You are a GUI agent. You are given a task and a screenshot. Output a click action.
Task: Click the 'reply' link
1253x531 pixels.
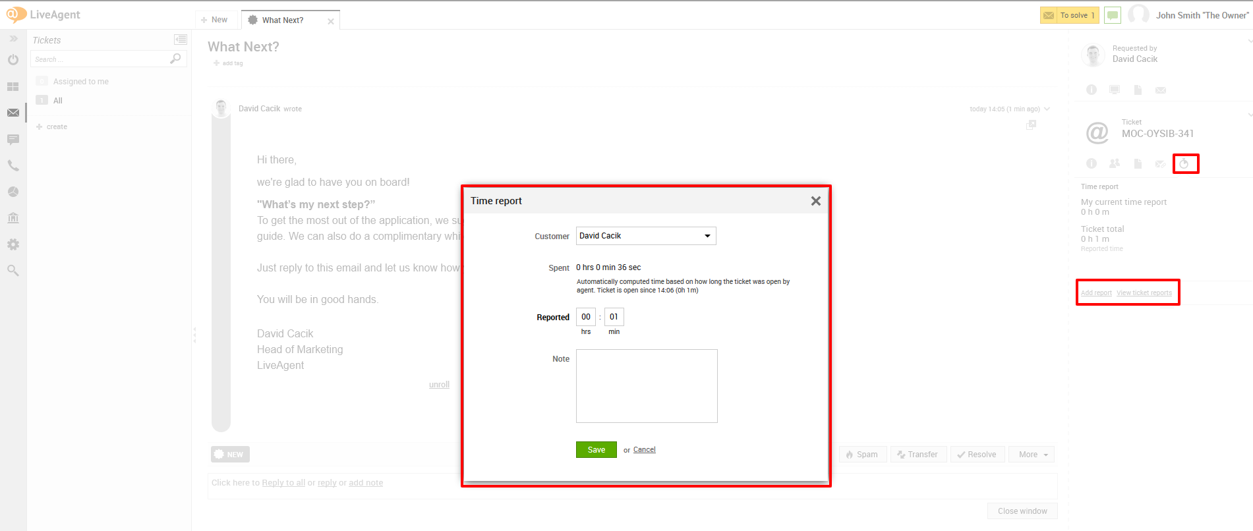point(327,483)
